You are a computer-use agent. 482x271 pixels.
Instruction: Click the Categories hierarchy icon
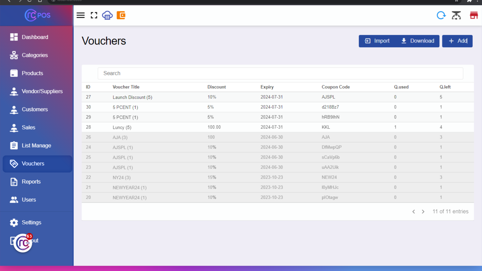(14, 55)
